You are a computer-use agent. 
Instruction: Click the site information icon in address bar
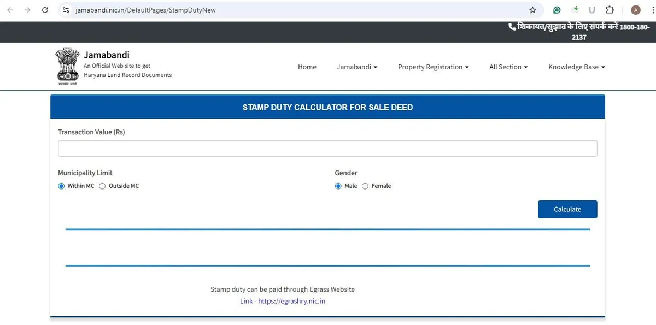point(66,10)
